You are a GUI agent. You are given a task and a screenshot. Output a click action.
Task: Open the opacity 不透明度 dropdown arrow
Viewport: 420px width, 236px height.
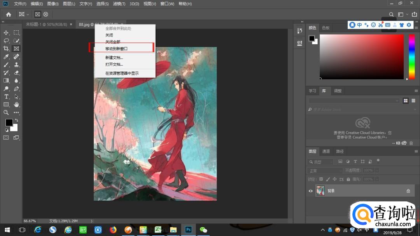pos(377,170)
